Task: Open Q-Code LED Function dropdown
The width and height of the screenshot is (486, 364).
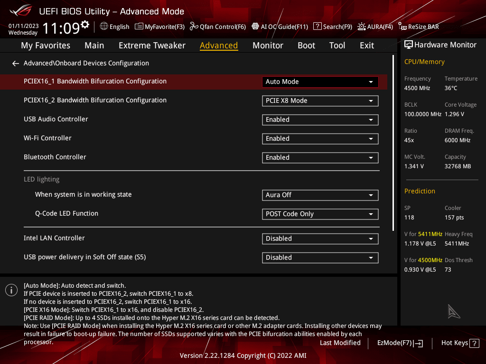Action: pos(320,214)
